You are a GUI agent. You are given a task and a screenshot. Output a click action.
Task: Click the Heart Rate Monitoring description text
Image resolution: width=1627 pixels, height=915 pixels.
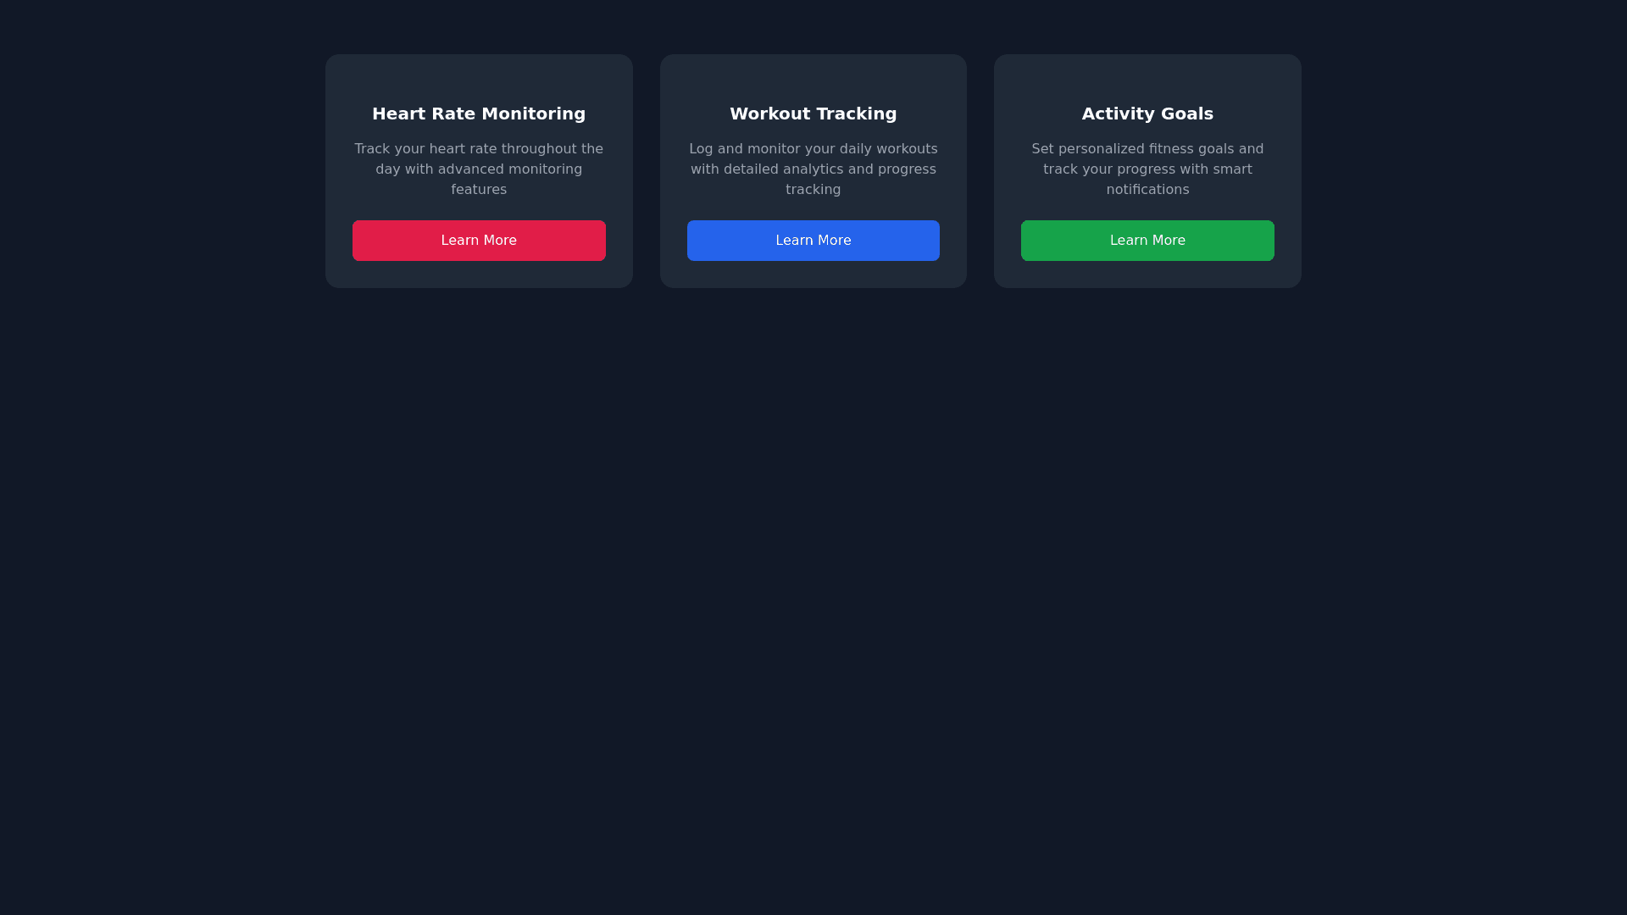click(479, 169)
